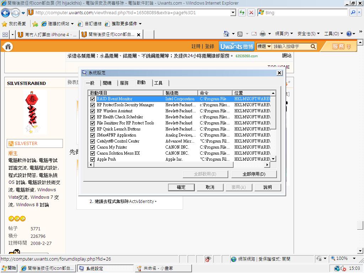The image size is (364, 273).
Task: Open the 網頁(P) Page menu
Action: pos(284,34)
